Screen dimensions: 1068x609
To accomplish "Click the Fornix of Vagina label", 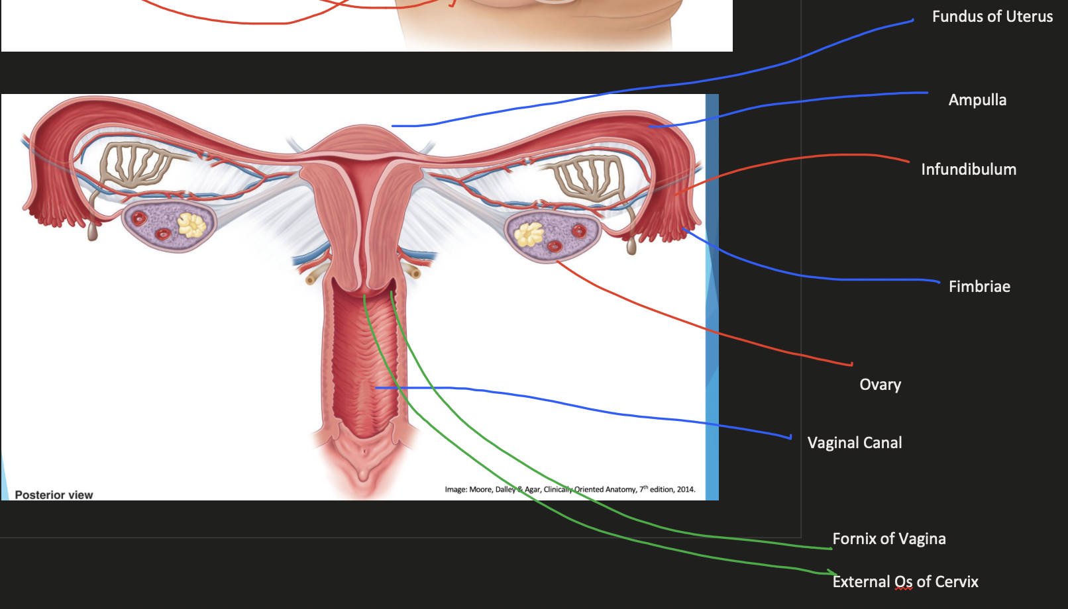I will pos(889,539).
